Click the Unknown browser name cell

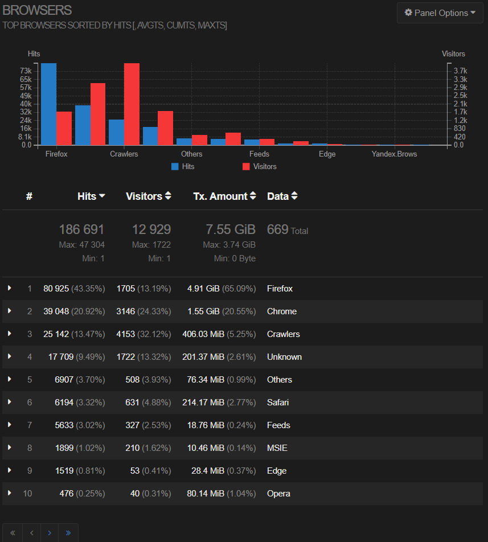coord(285,357)
